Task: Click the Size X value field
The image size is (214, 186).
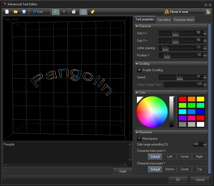Action: 199,32
